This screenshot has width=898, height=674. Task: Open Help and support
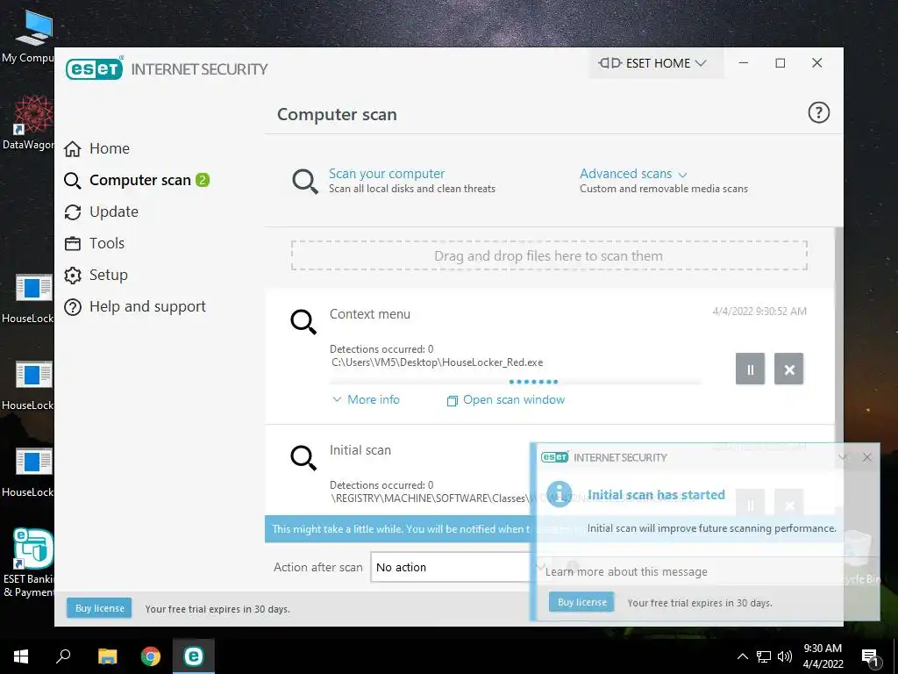[135, 306]
